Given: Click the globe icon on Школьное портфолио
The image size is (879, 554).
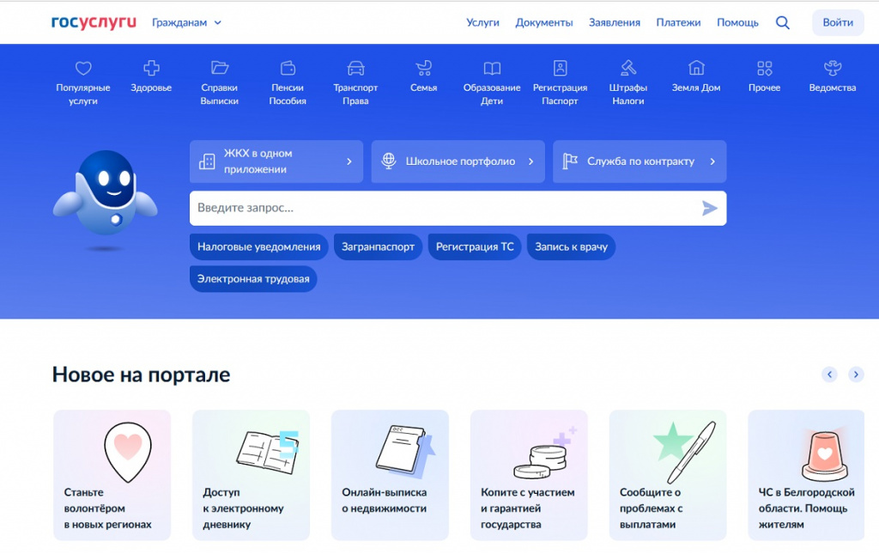Looking at the screenshot, I should 389,161.
